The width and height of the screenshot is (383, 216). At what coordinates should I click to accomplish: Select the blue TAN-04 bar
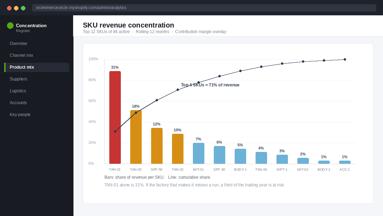pyautogui.click(x=261, y=158)
